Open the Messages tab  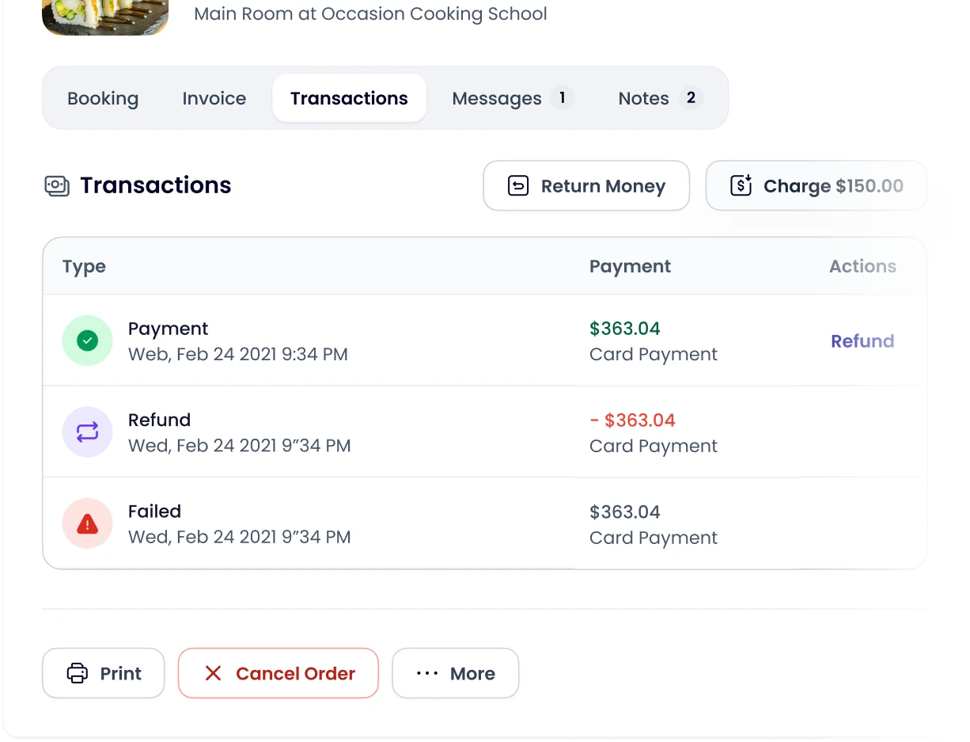[513, 98]
